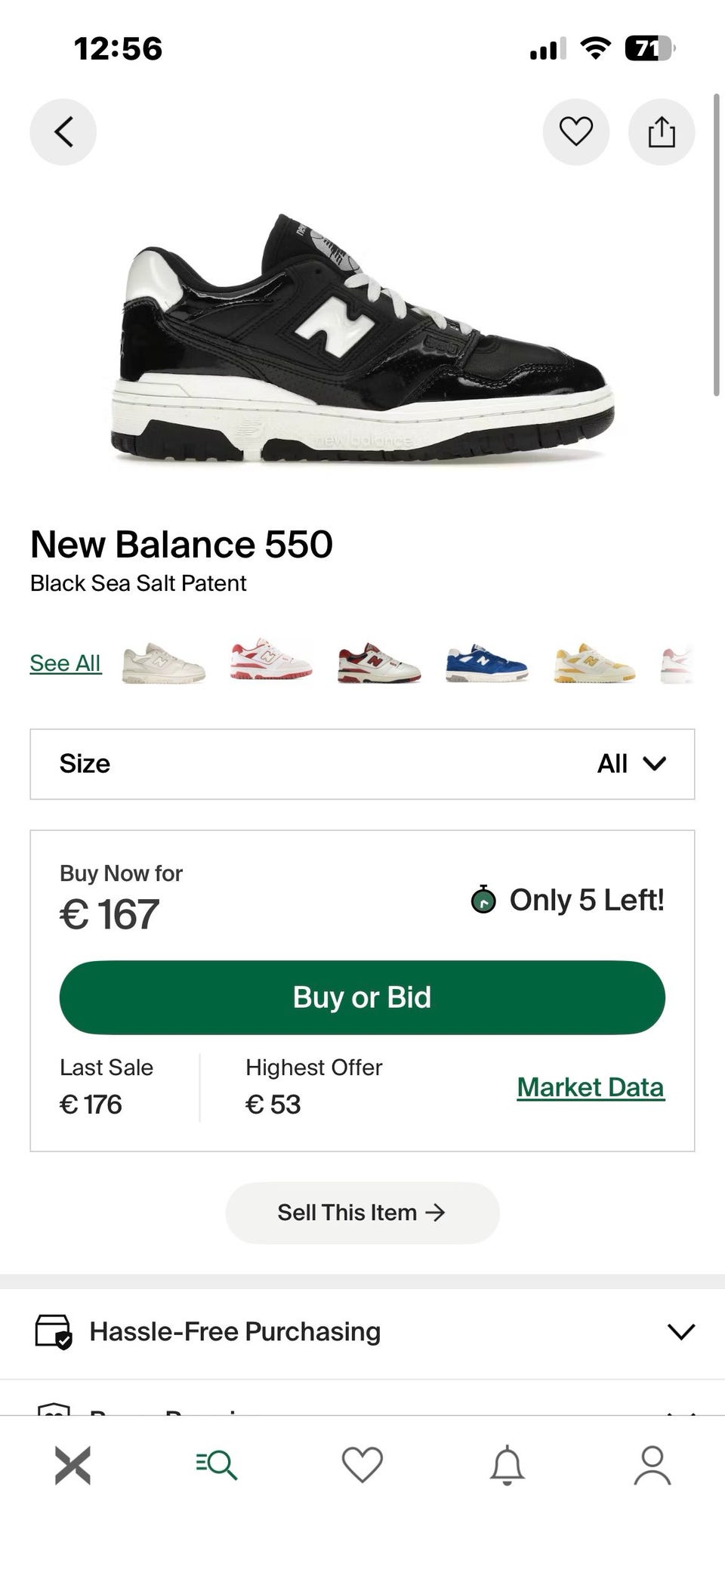Select the blue colorway thumbnail
This screenshot has height=1570, width=725.
pos(486,663)
